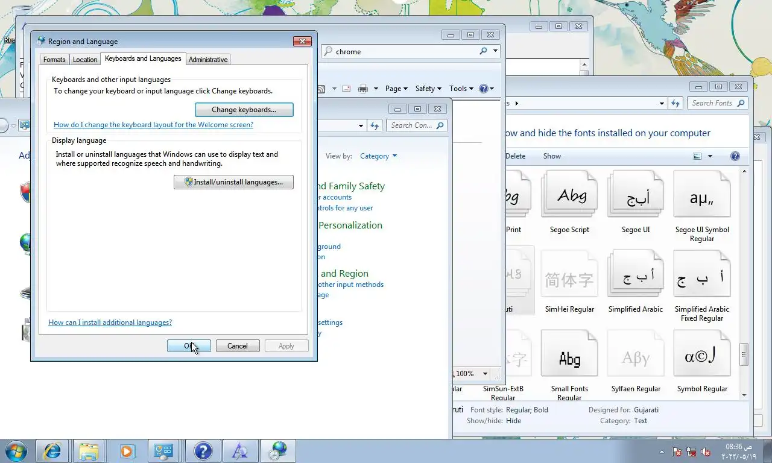Viewport: 772px width, 463px height.
Task: Click the globe icon in Region and Language title bar
Action: (41, 41)
